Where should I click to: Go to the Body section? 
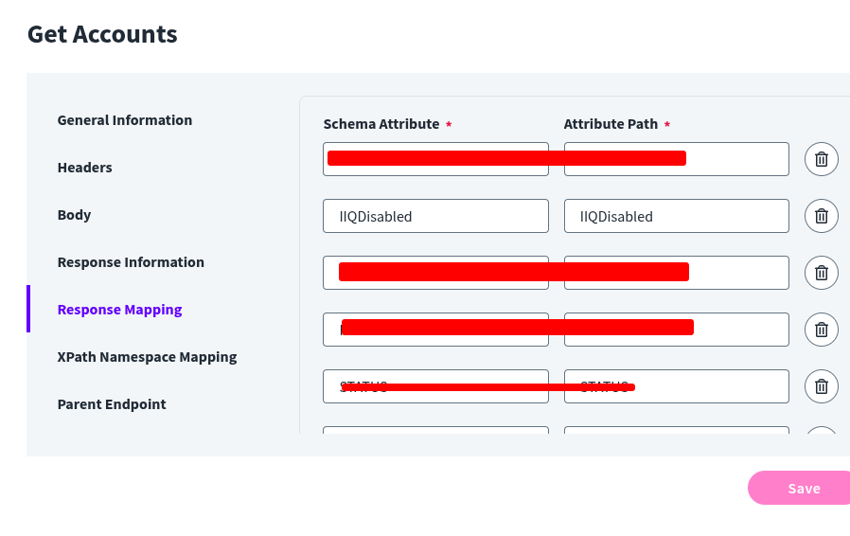(x=75, y=215)
